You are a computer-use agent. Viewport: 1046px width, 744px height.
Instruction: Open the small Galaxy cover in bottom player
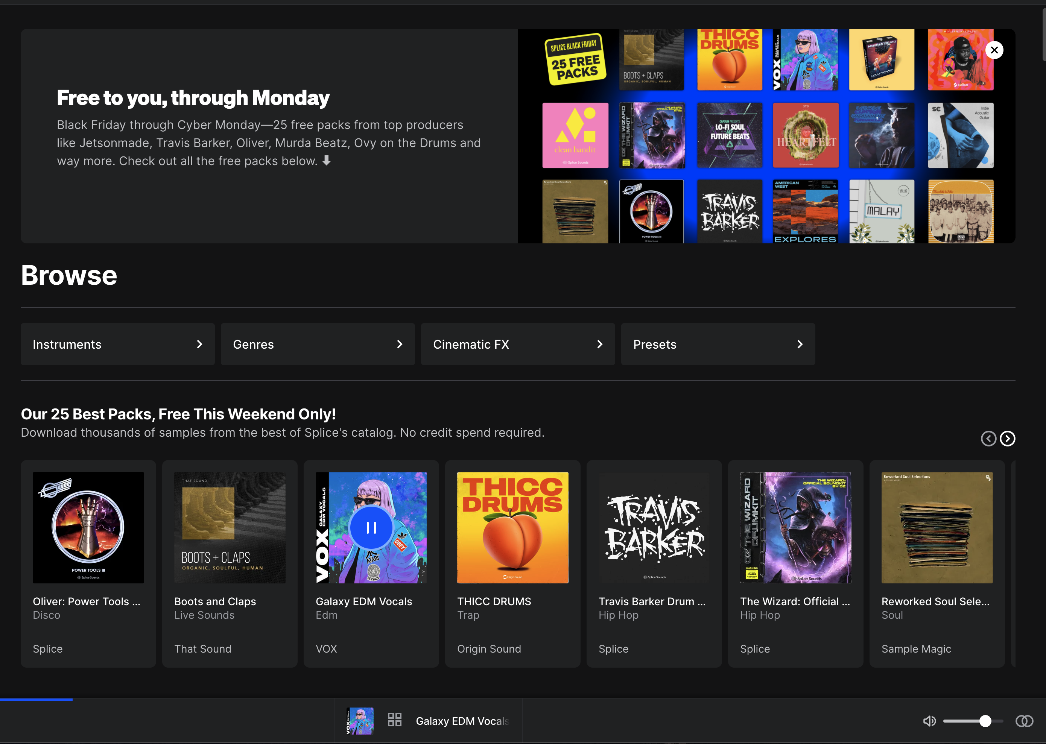click(x=360, y=721)
